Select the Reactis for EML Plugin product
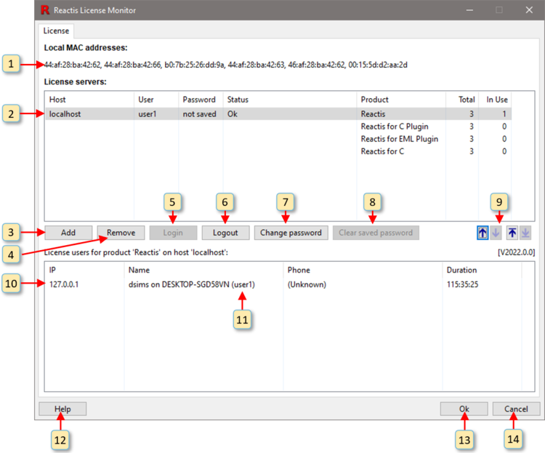The width and height of the screenshot is (545, 453). (400, 139)
